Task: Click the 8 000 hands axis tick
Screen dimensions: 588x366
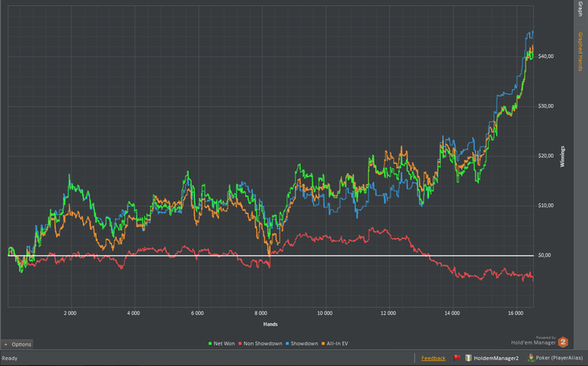Action: coord(260,311)
